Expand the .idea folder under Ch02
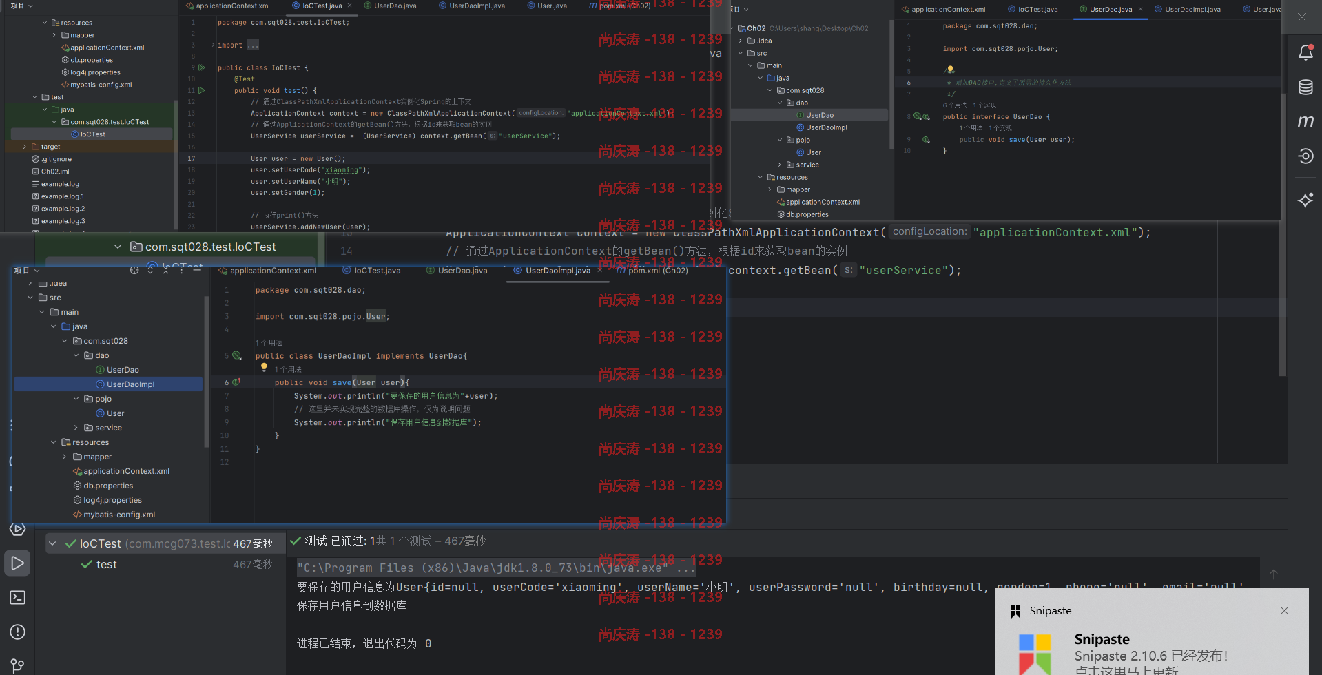The width and height of the screenshot is (1322, 675). (741, 41)
